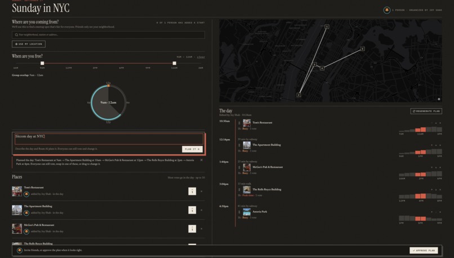The width and height of the screenshot is (454, 258).
Task: Click the Use My Location button
Action: tap(29, 44)
